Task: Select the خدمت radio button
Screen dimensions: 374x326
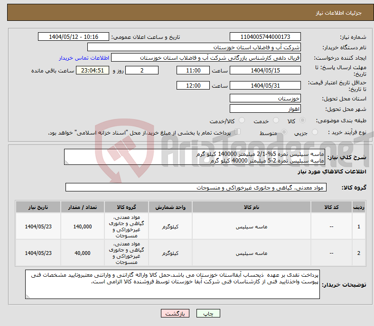Action: click(276, 120)
